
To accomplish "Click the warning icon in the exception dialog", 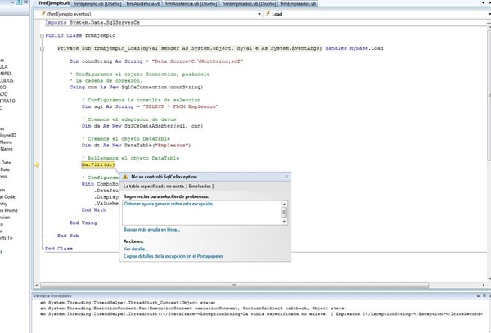I will (125, 177).
